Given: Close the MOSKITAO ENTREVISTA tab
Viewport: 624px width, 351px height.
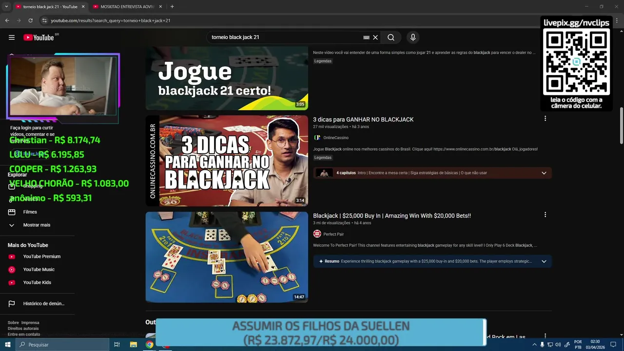Looking at the screenshot, I should pyautogui.click(x=160, y=7).
